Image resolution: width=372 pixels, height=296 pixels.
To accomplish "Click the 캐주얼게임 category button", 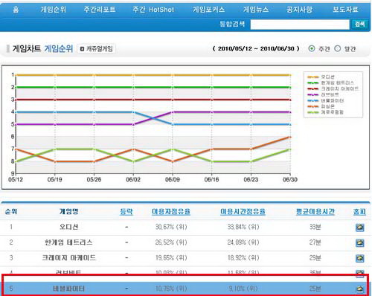I will [x=96, y=48].
